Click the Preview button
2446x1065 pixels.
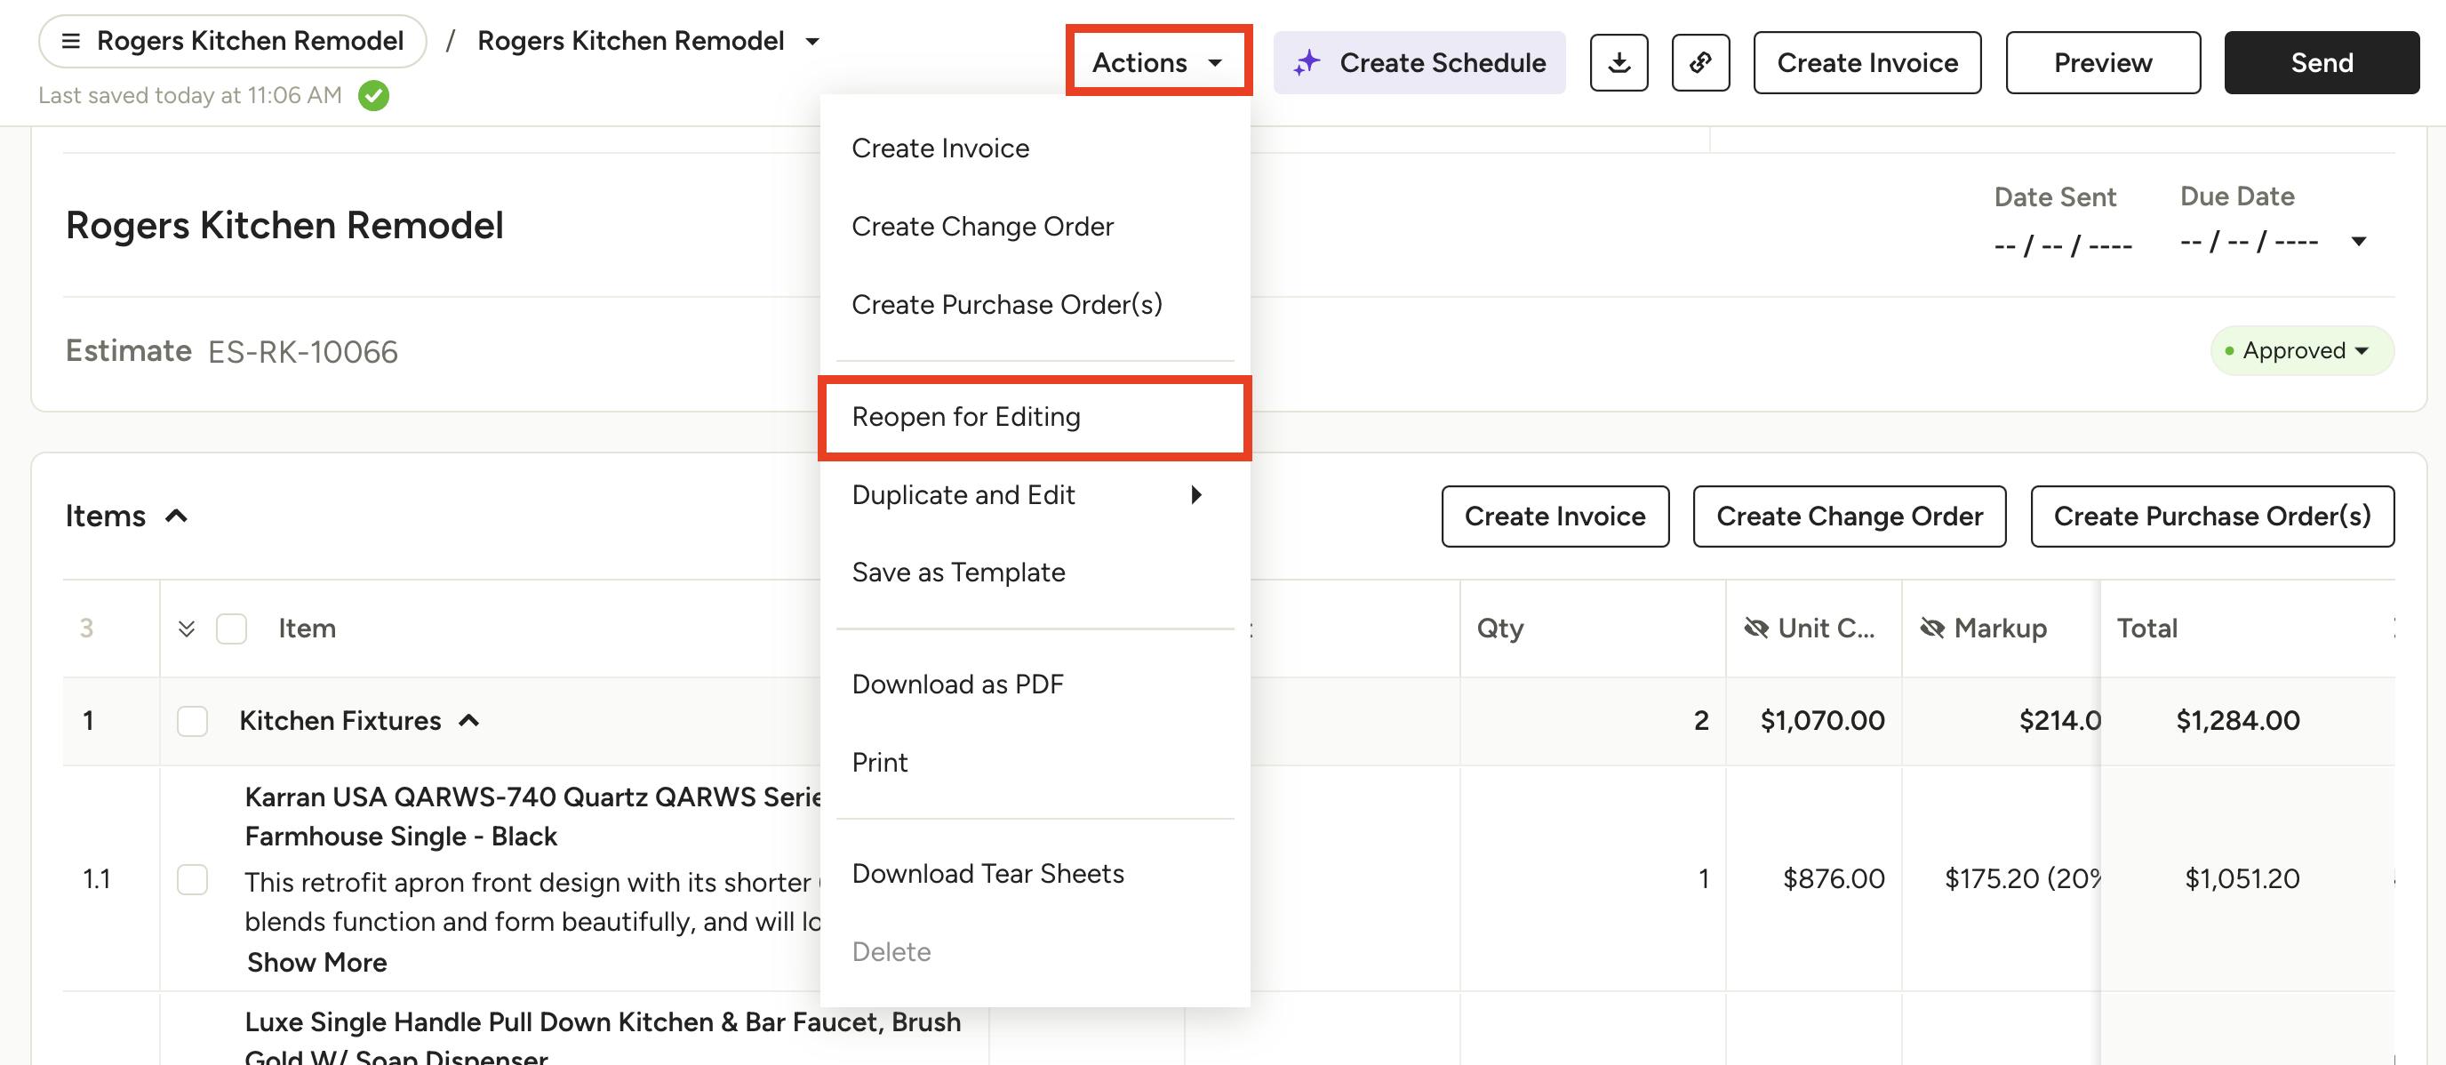[x=2103, y=63]
